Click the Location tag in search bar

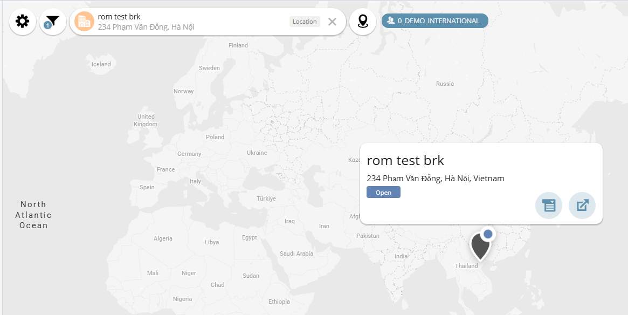(x=305, y=22)
